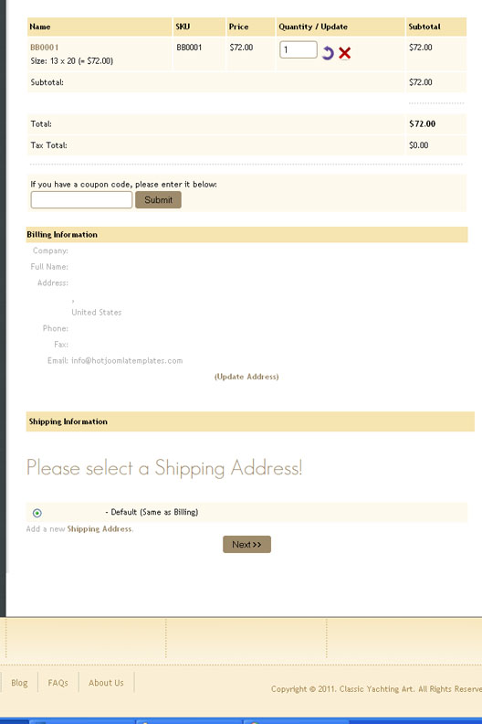Click the bold $72.00 total amount

pyautogui.click(x=422, y=123)
